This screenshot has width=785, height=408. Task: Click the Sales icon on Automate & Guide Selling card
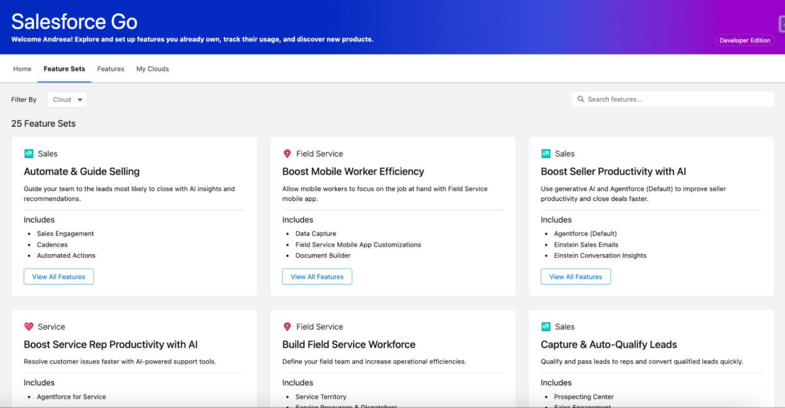(29, 154)
